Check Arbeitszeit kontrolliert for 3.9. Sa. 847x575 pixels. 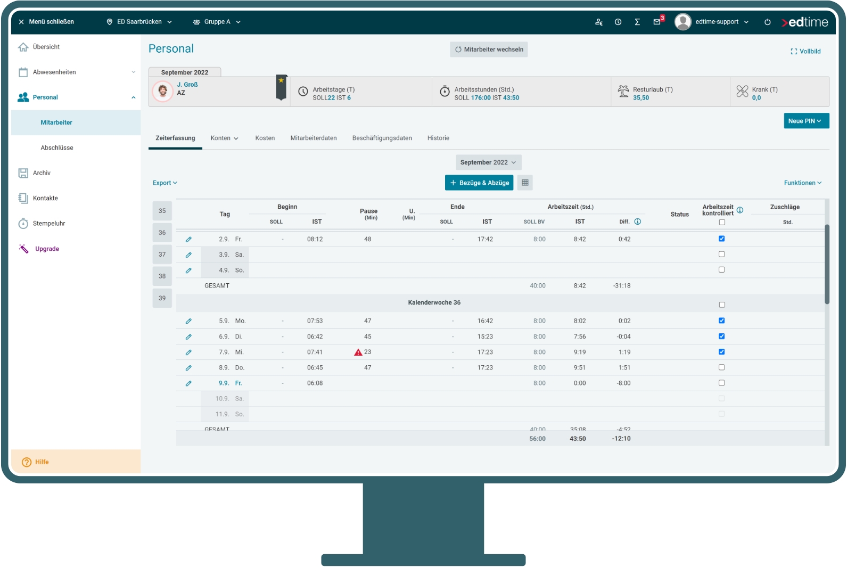coord(722,254)
